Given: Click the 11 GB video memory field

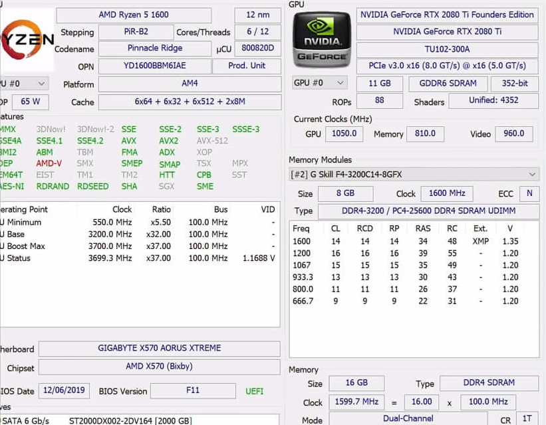Looking at the screenshot, I should coord(380,84).
